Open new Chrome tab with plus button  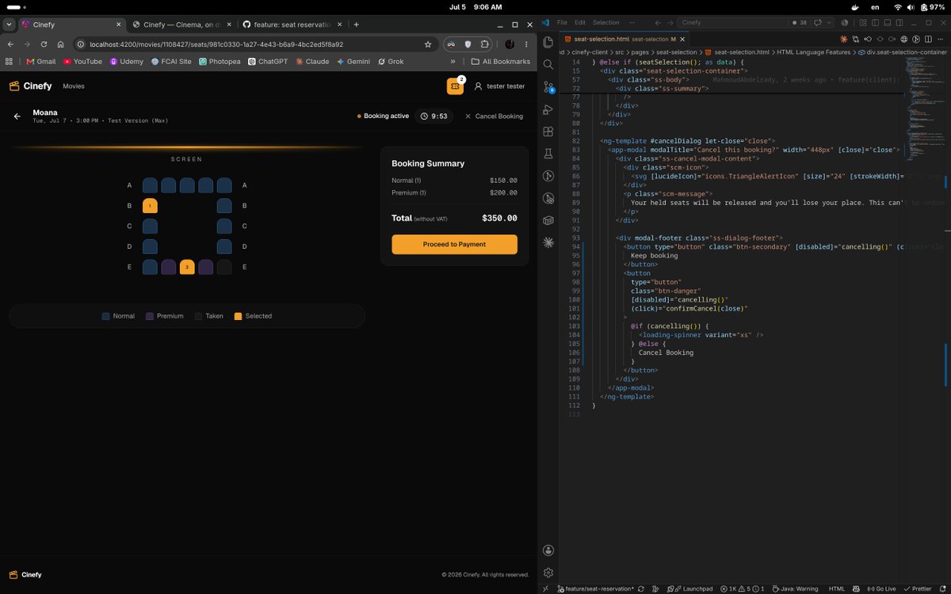(356, 25)
